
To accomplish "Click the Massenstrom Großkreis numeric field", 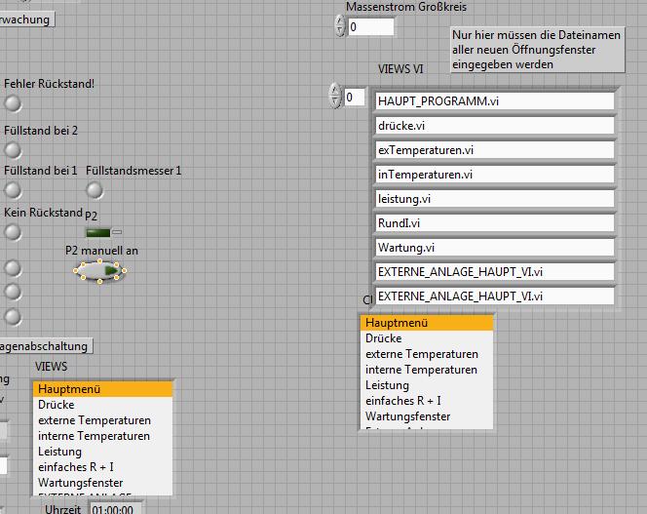I will coord(370,27).
